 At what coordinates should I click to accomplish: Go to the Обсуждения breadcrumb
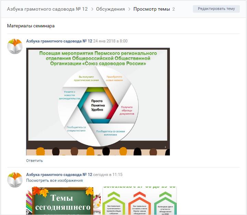click(110, 9)
